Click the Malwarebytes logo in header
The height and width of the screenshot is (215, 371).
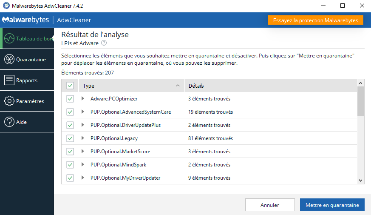coord(25,20)
